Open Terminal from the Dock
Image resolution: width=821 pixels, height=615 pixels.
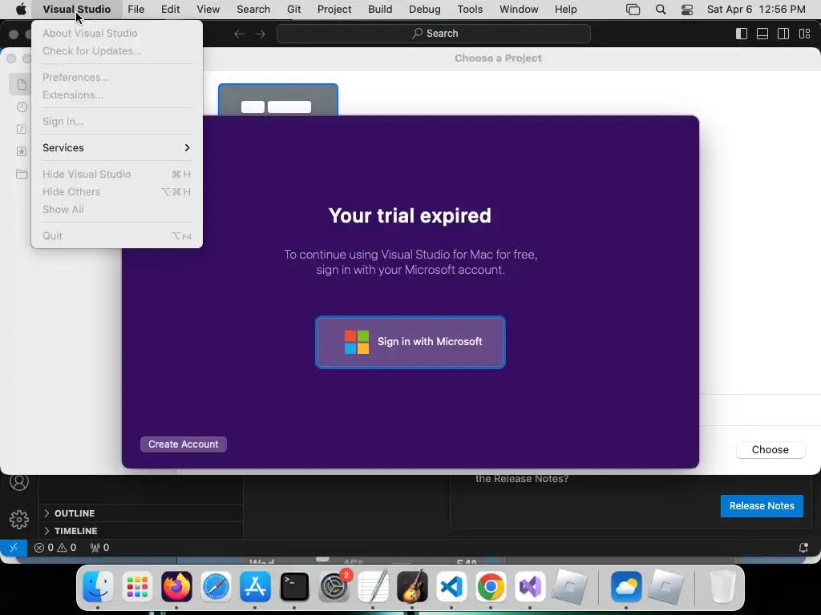[x=294, y=586]
